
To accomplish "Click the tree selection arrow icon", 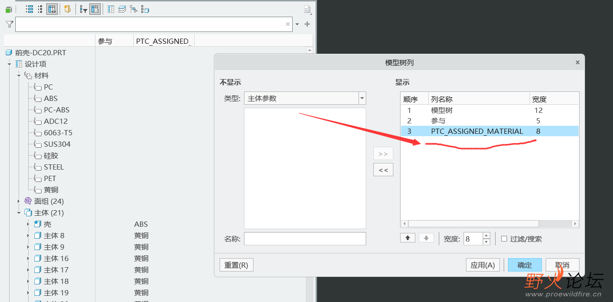I will [134, 9].
